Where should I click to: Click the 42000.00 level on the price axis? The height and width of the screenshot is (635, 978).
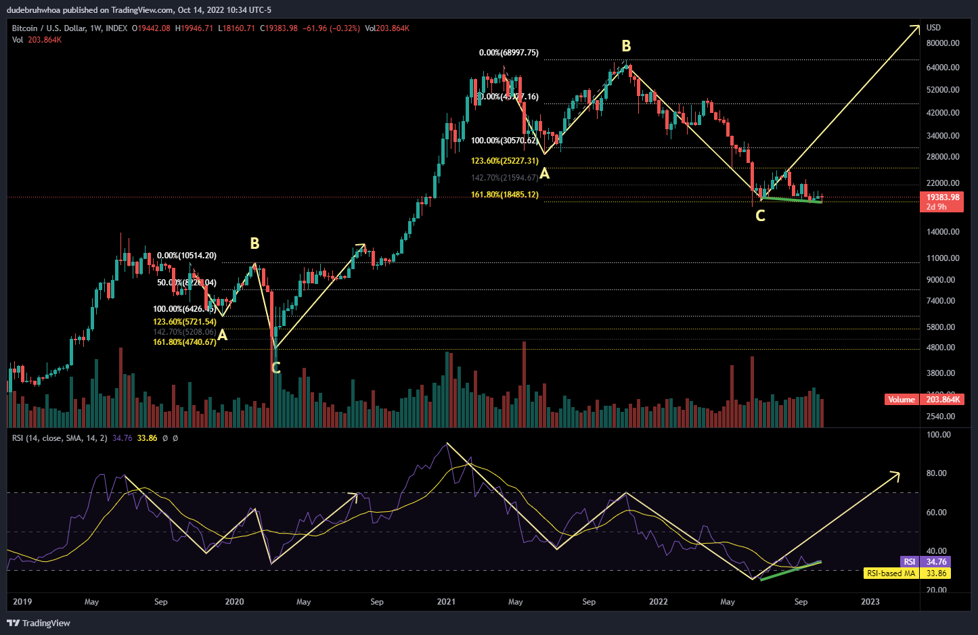[x=943, y=113]
